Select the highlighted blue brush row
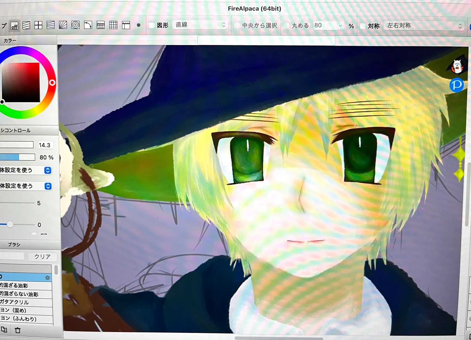Screen dimensions: 471x340 point(26,277)
